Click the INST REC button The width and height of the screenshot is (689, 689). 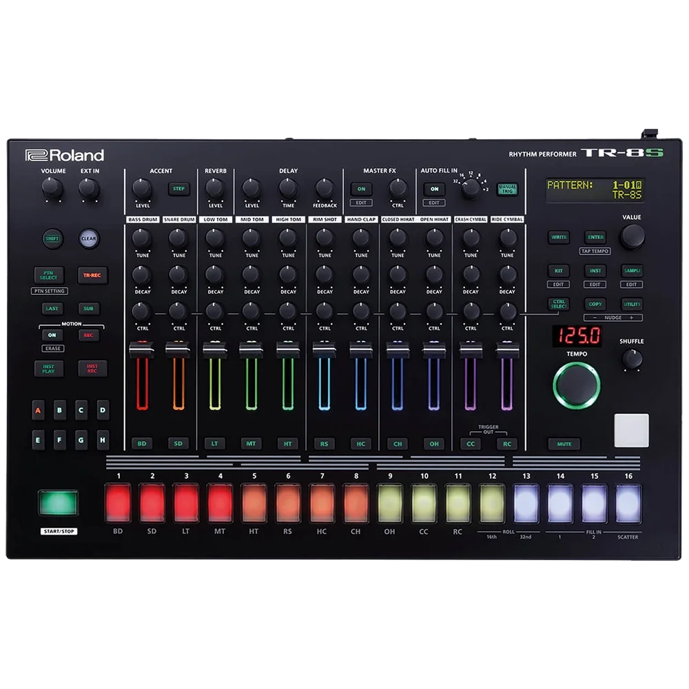click(92, 369)
